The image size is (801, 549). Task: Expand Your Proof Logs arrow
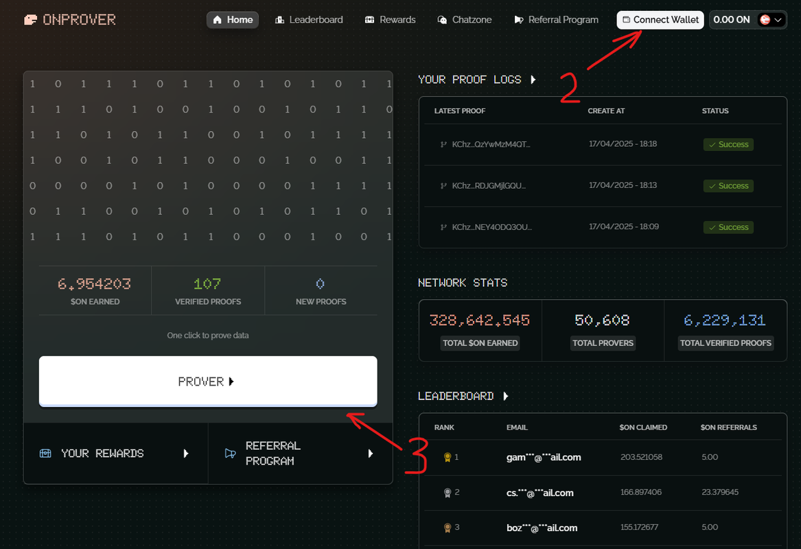pyautogui.click(x=533, y=80)
